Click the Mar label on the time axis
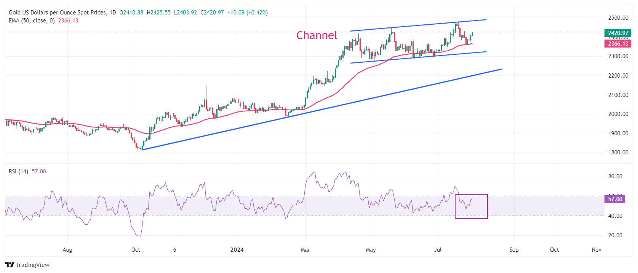Image resolution: width=638 pixels, height=273 pixels. pyautogui.click(x=305, y=250)
